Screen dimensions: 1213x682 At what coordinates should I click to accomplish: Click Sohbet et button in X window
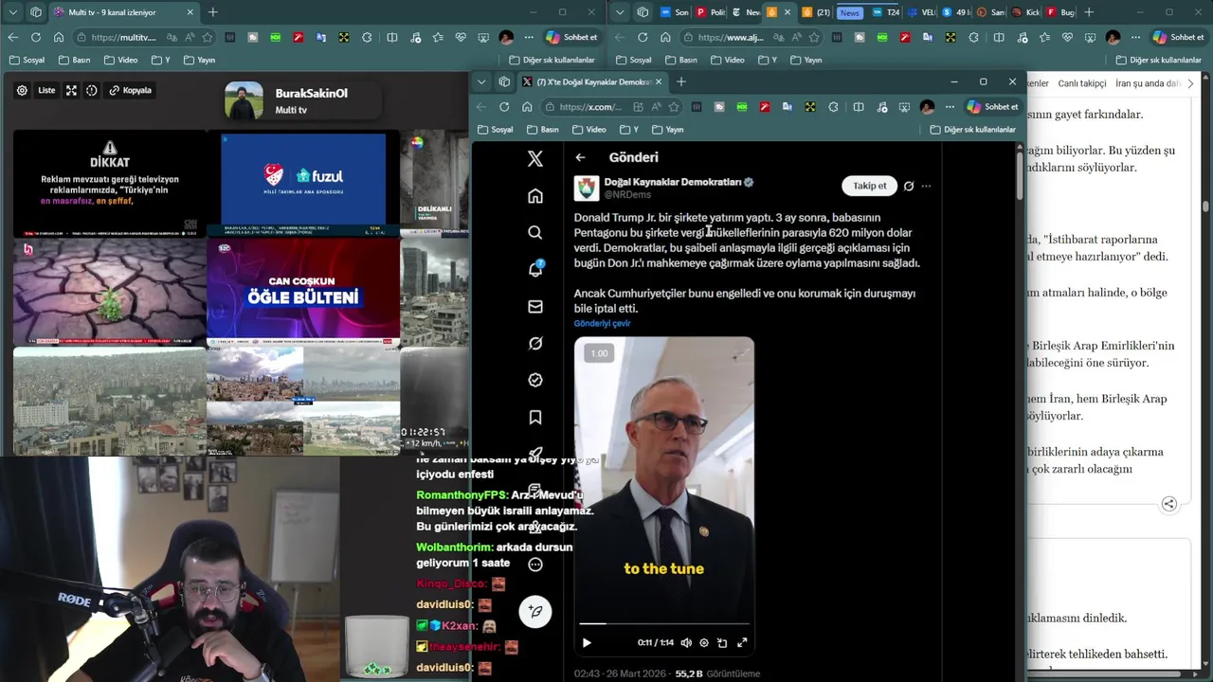coord(992,107)
